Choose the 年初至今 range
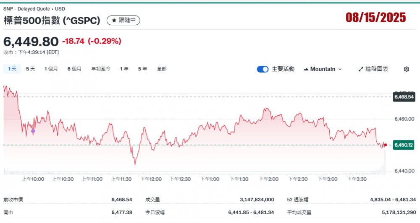Image resolution: width=420 pixels, height=223 pixels. pyautogui.click(x=101, y=69)
